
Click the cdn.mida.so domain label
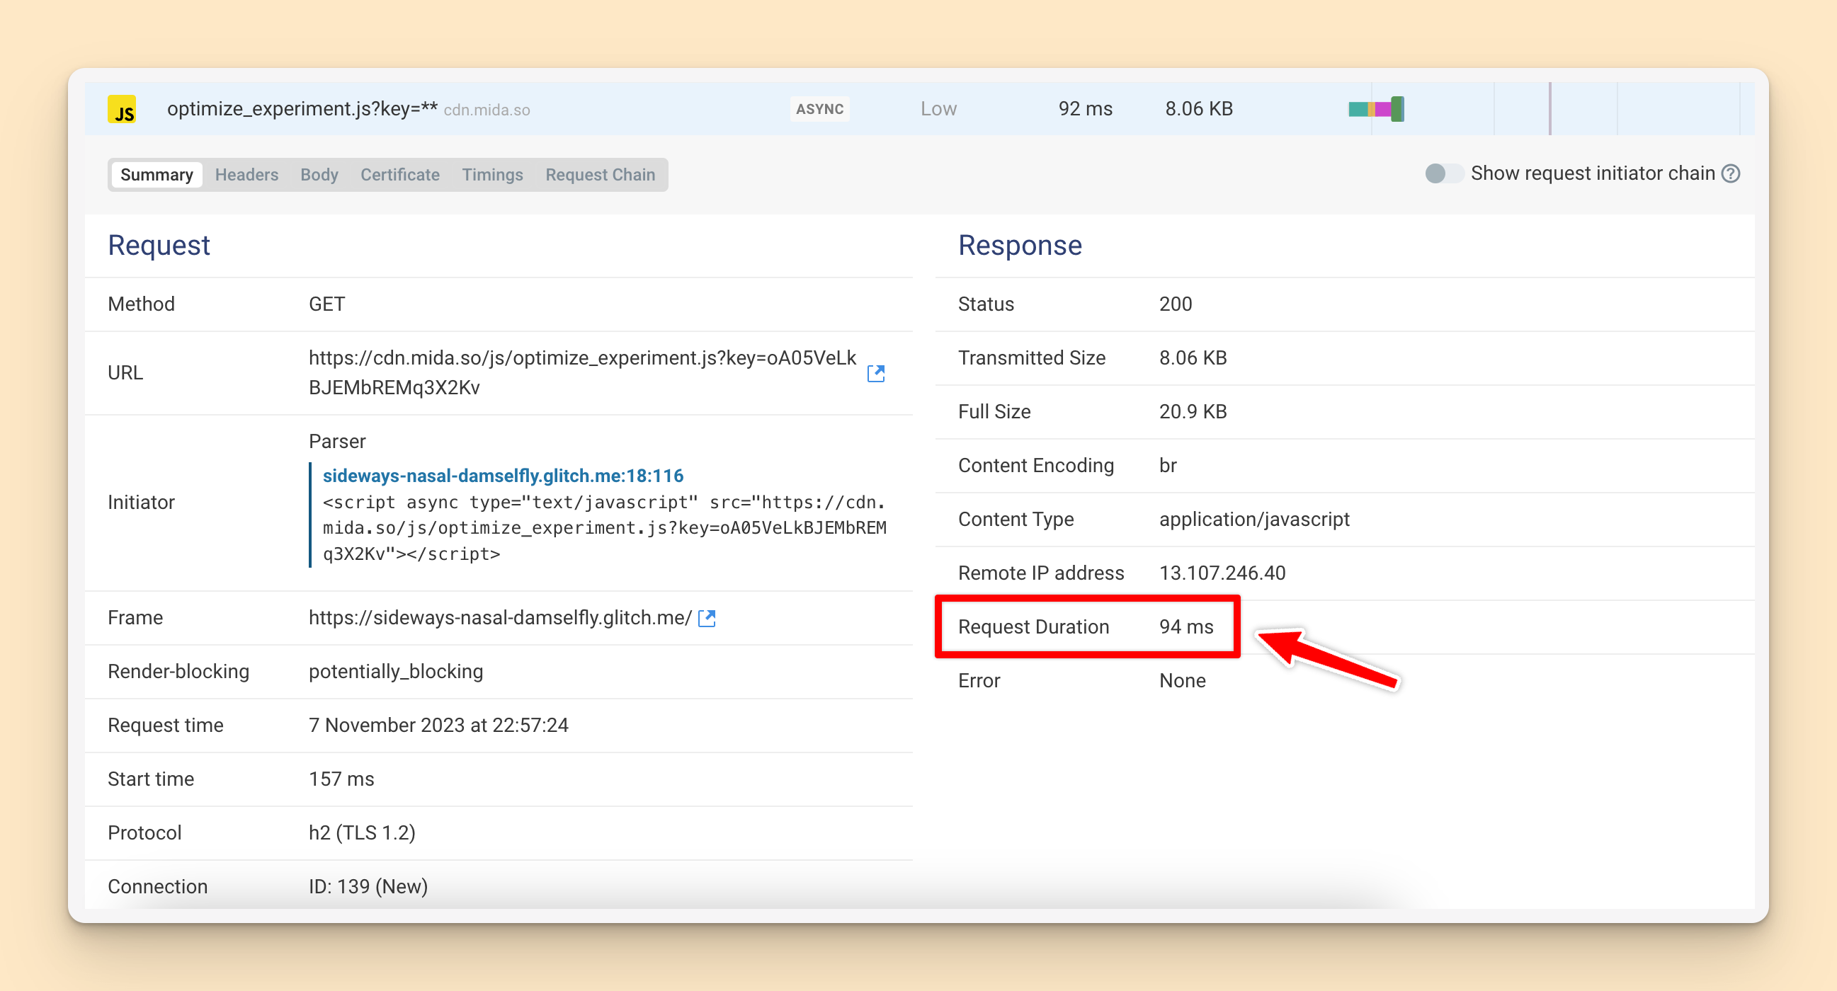(x=487, y=110)
